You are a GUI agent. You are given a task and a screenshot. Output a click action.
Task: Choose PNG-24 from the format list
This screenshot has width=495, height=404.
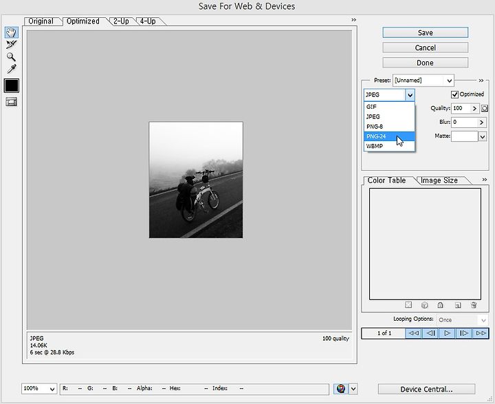(389, 136)
